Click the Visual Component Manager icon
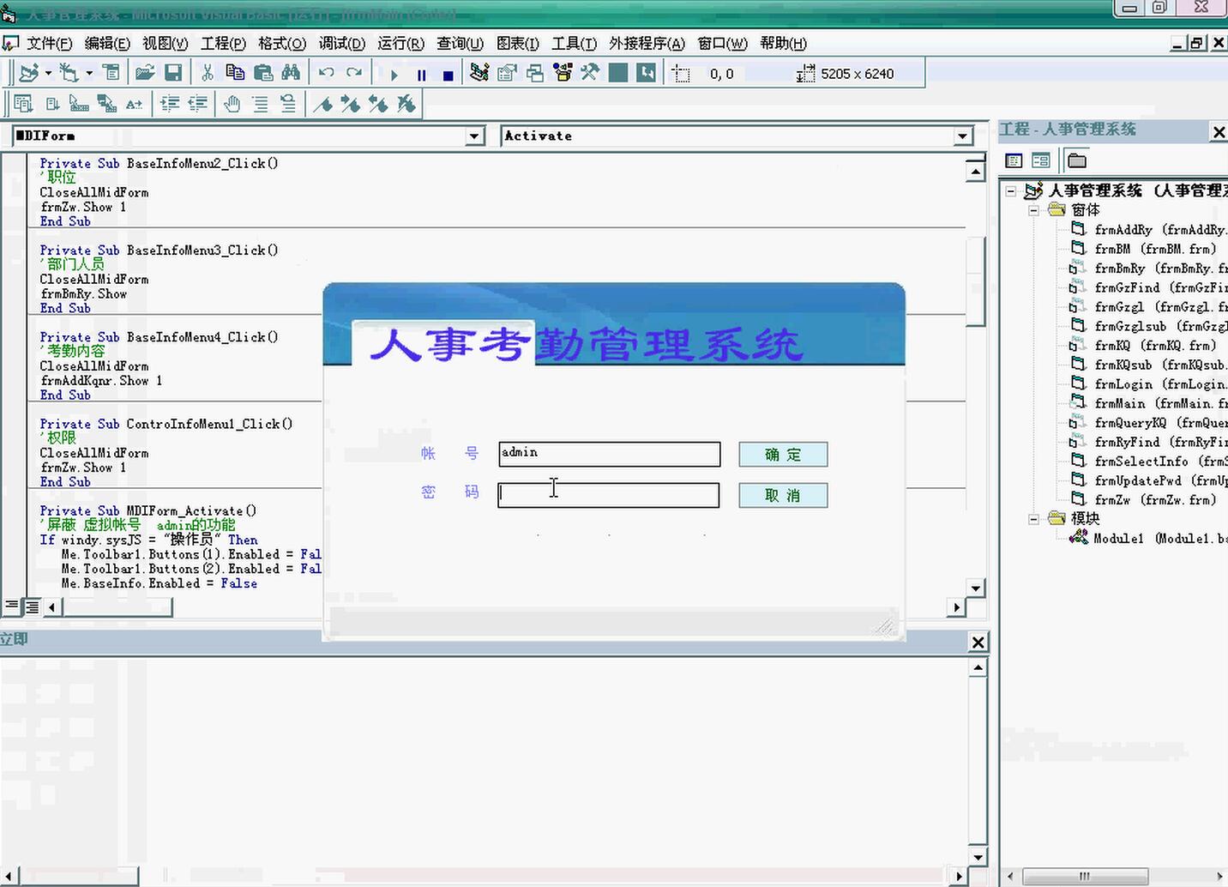 (647, 73)
